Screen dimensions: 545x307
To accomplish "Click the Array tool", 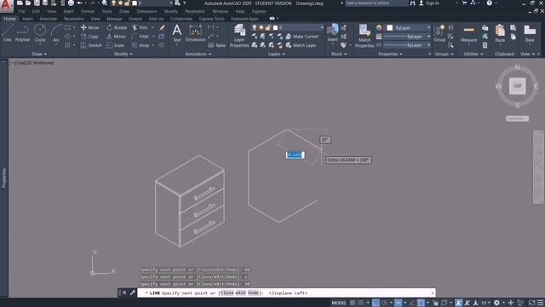I will click(x=141, y=45).
